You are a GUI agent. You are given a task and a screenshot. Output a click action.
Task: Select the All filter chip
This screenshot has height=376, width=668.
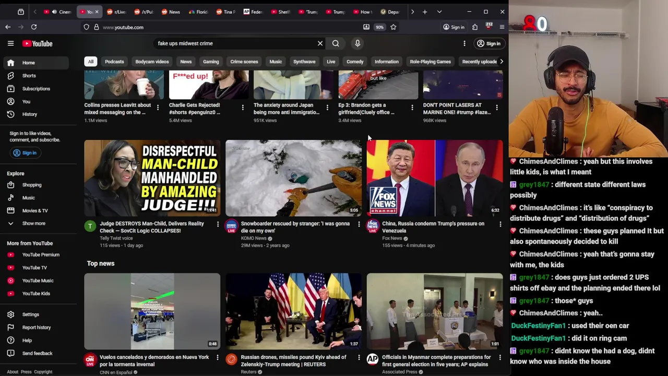click(91, 62)
